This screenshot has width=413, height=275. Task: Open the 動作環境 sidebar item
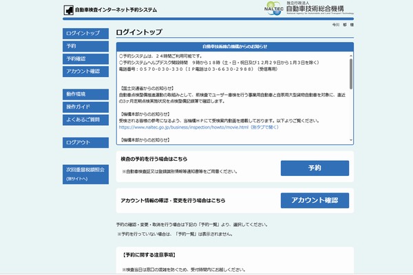[x=85, y=94]
